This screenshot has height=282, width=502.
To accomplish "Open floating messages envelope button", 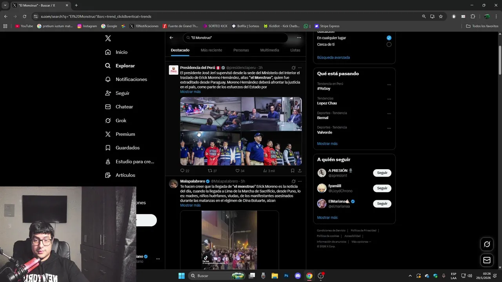I will pos(487,260).
